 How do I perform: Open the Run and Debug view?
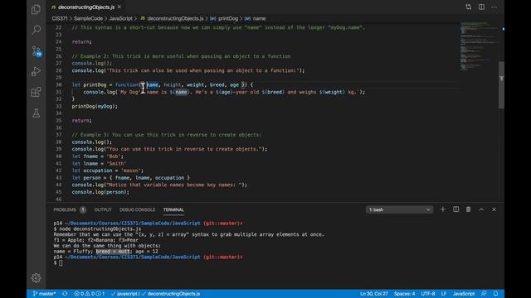[36, 71]
